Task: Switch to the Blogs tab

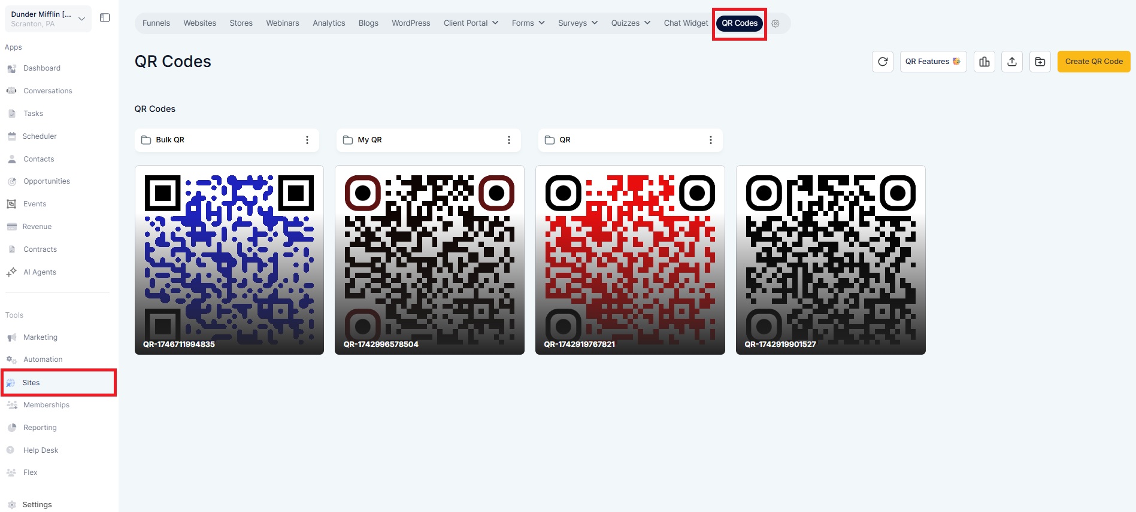Action: click(x=368, y=23)
